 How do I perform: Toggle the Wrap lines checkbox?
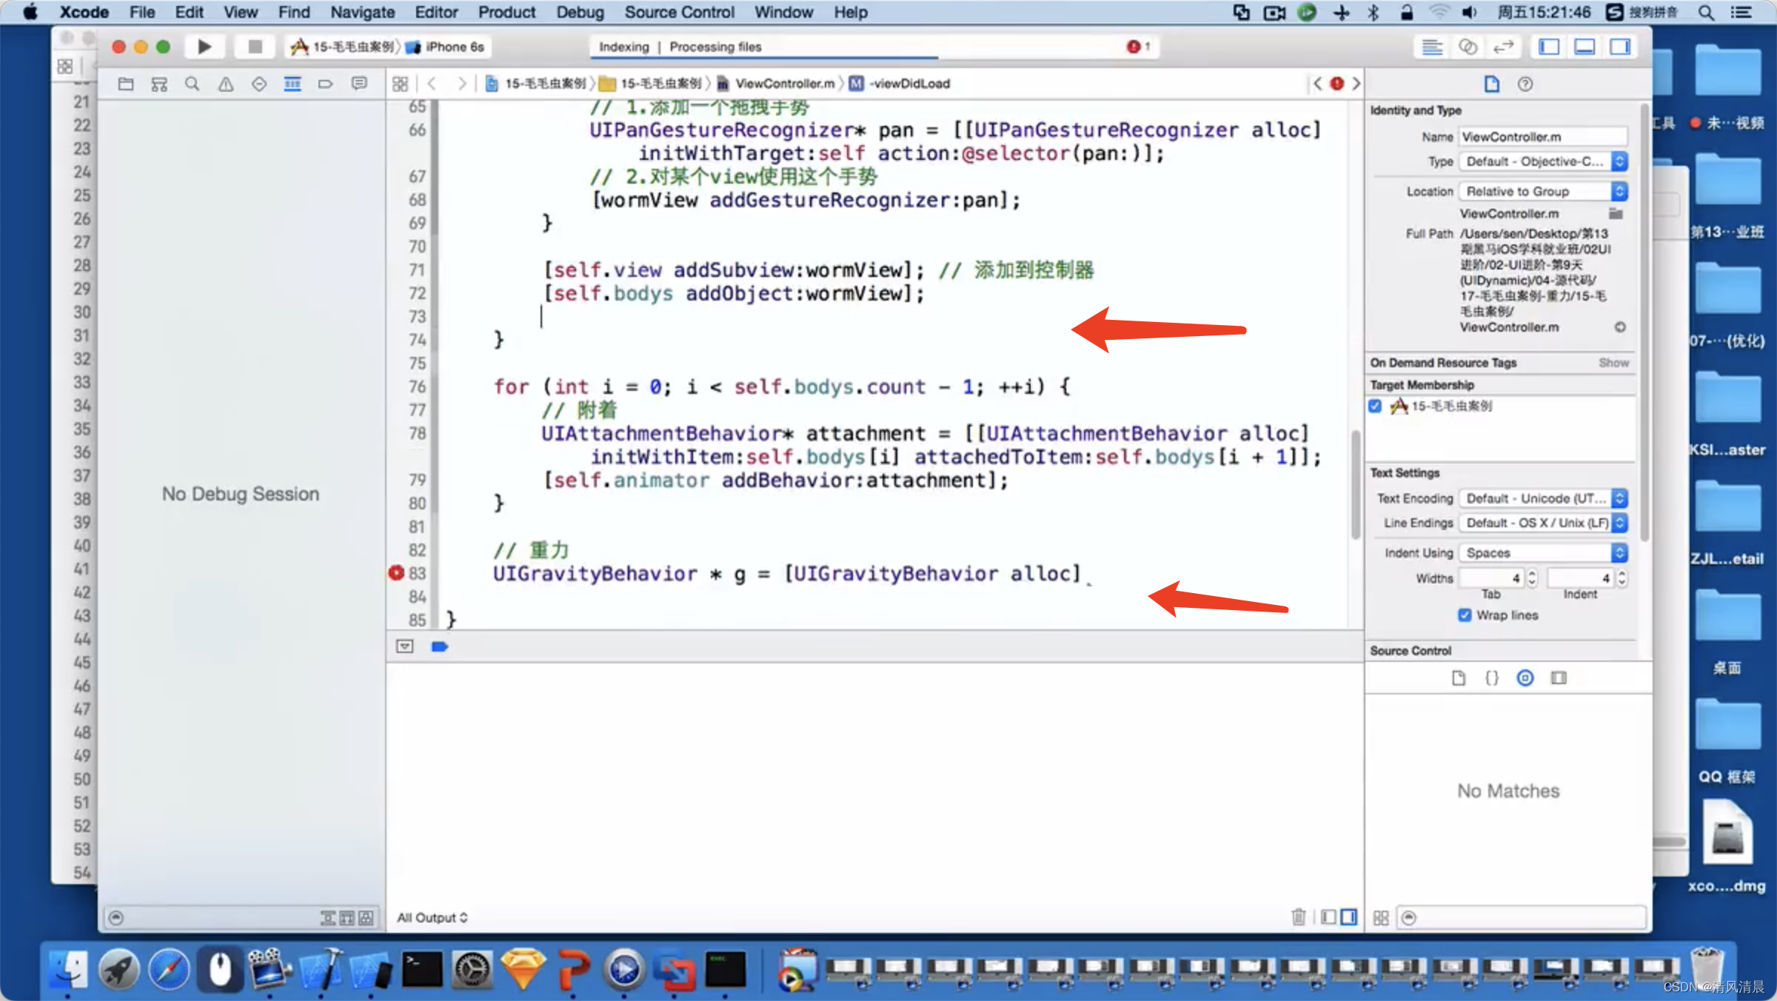pyautogui.click(x=1465, y=615)
